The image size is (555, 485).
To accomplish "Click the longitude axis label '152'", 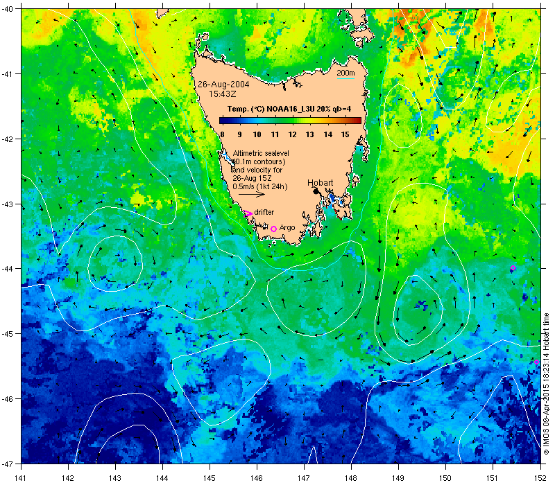I will point(540,478).
